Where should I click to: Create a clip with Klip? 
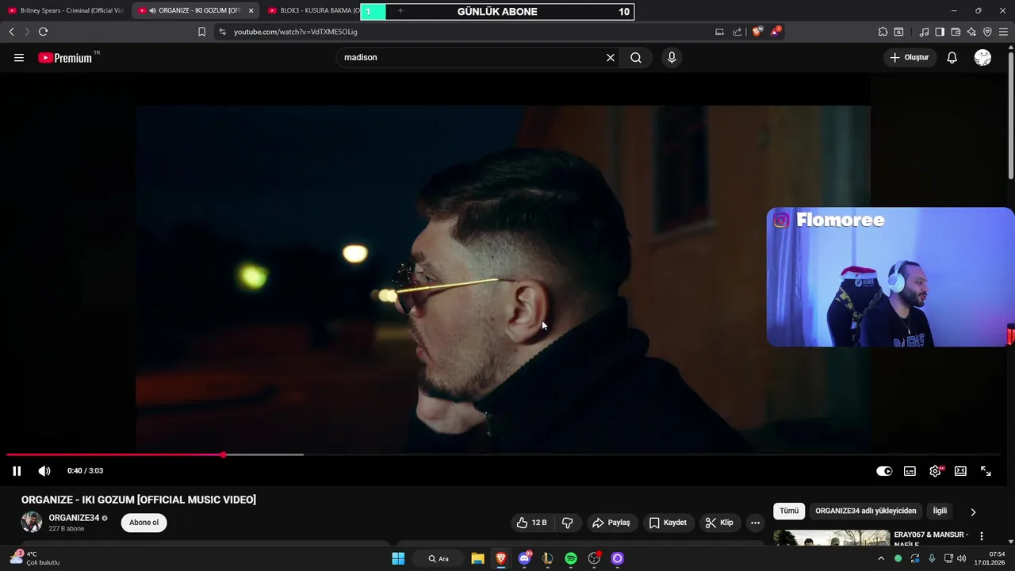pyautogui.click(x=718, y=523)
